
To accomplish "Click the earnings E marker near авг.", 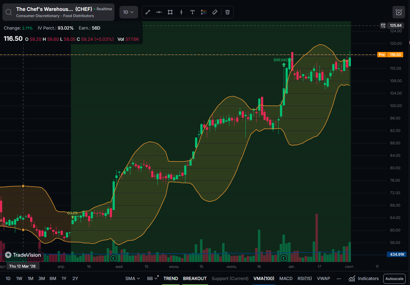I will click(283, 258).
